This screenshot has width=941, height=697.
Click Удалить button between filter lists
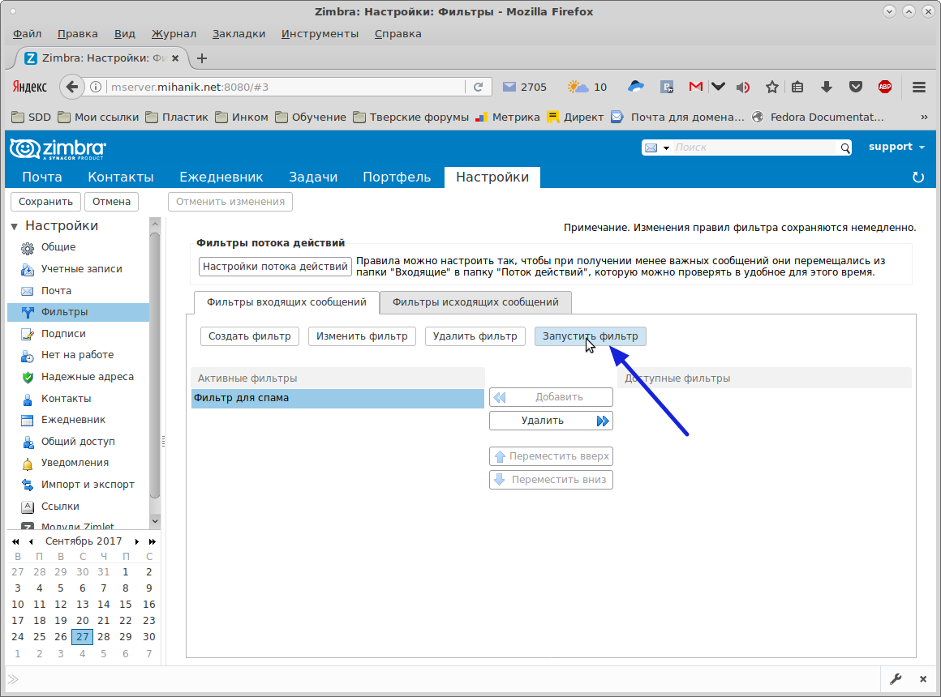pyautogui.click(x=551, y=421)
